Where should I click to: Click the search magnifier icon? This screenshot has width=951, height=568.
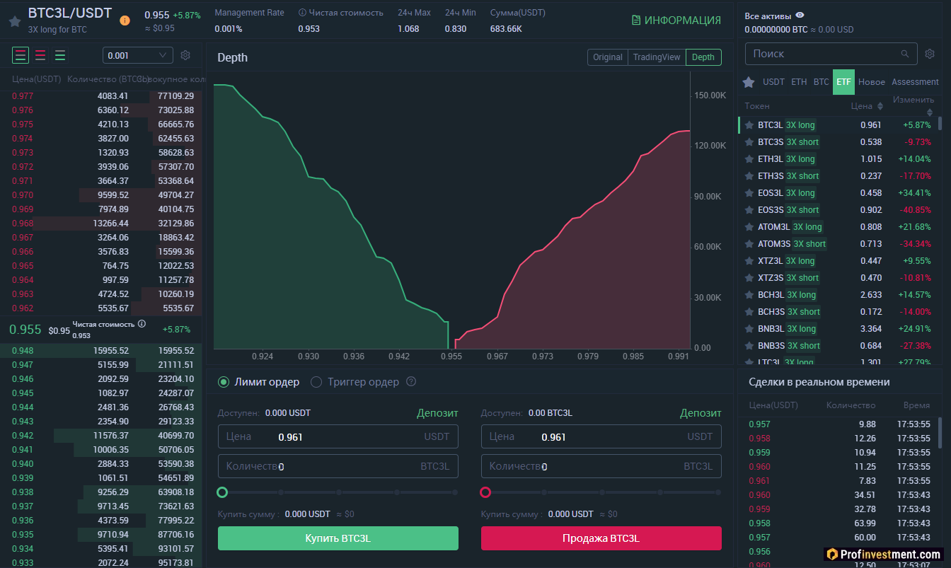point(905,54)
